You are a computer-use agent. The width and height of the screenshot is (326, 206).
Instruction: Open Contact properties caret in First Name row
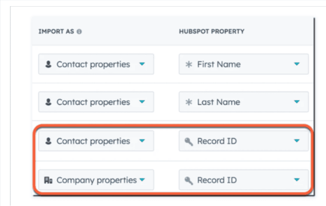tap(142, 64)
